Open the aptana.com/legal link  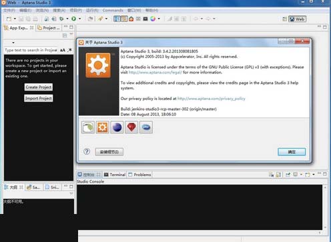(x=155, y=72)
